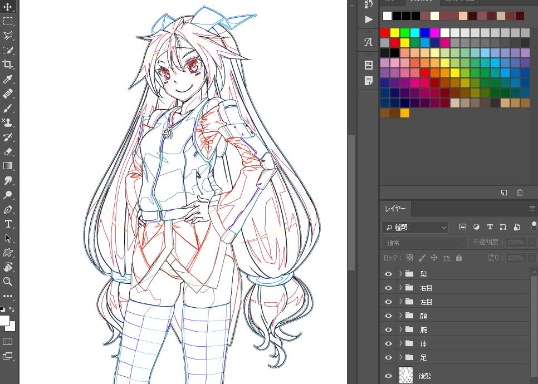Image resolution: width=538 pixels, height=384 pixels.
Task: Swap foreground and background colors
Action: [x=12, y=309]
